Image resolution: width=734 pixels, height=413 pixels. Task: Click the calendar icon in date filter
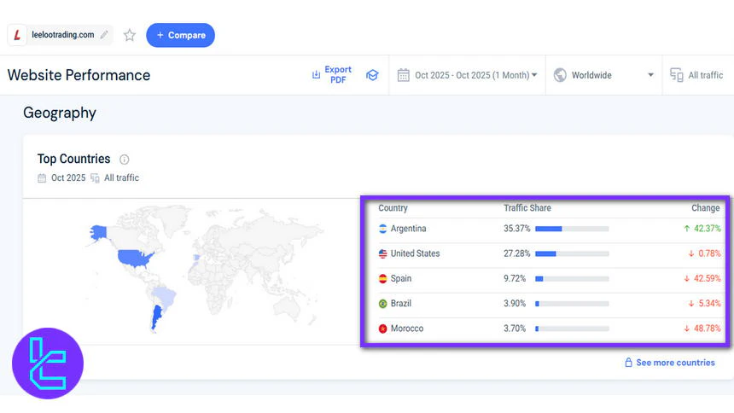point(404,75)
